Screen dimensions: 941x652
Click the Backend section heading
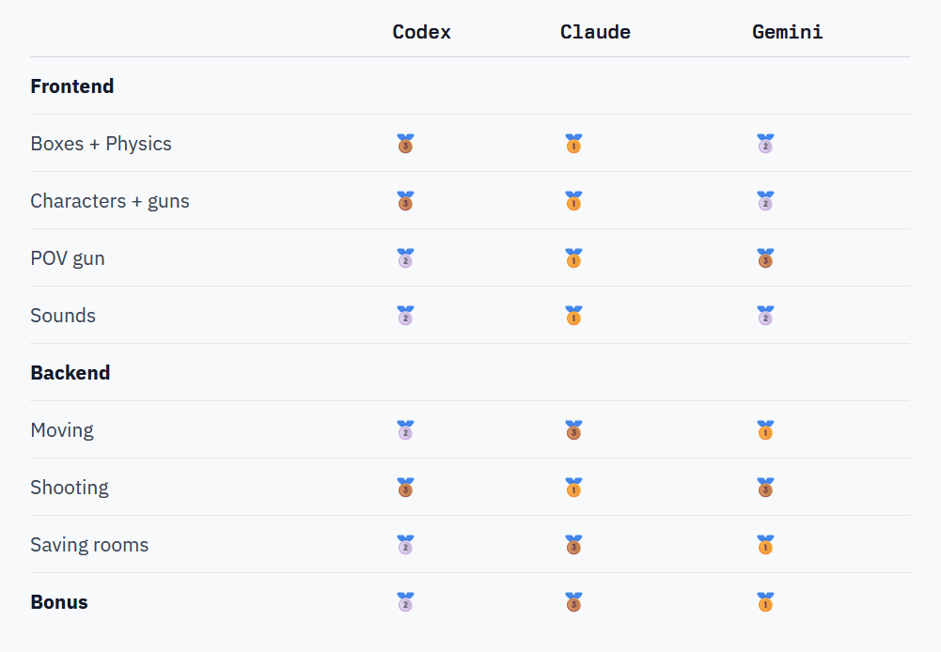71,373
